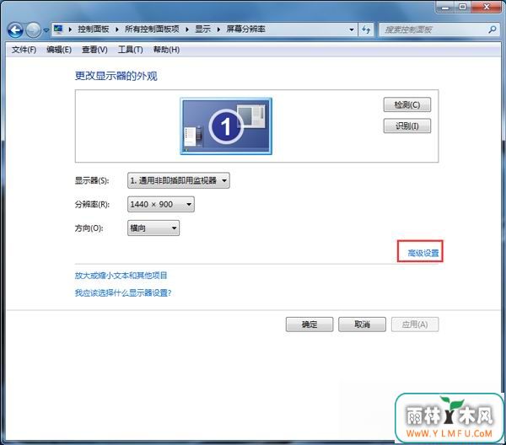Screen dimensions: 506x445
Task: Open the 文件(F) menu
Action: click(x=24, y=50)
